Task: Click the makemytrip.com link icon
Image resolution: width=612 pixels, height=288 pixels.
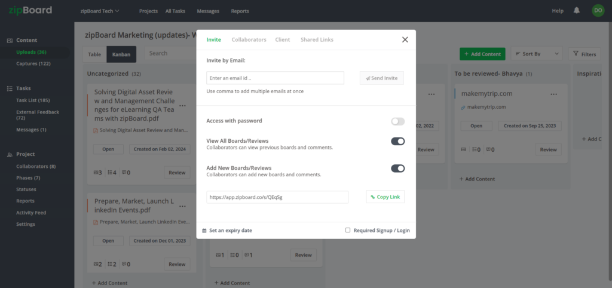Action: point(464,108)
